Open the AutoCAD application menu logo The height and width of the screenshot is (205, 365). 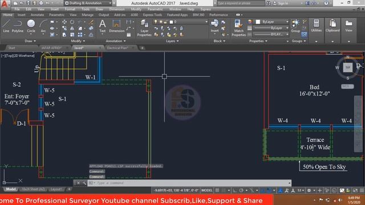[x=5, y=4]
